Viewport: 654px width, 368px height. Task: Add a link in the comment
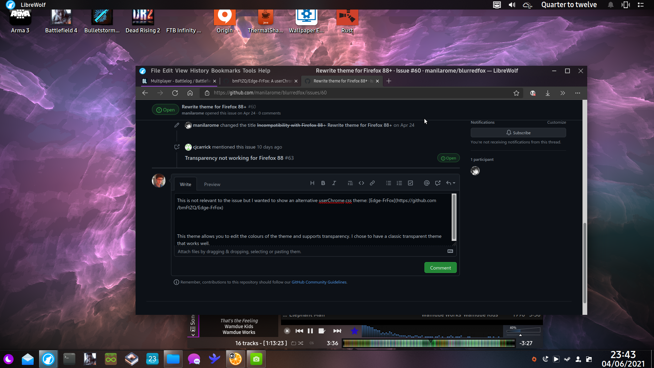(x=372, y=183)
